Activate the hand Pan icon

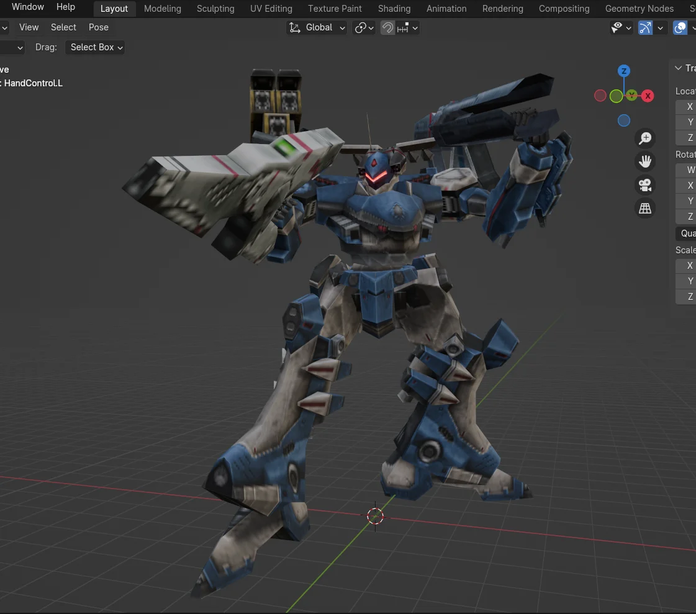tap(645, 161)
